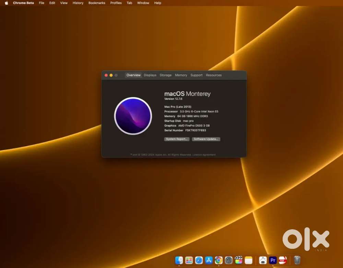Open the History menu
Screen dimensions: 343x268
(78, 3)
